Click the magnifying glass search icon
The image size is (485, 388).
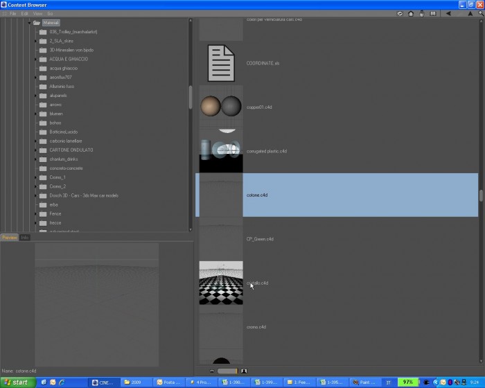coord(481,14)
